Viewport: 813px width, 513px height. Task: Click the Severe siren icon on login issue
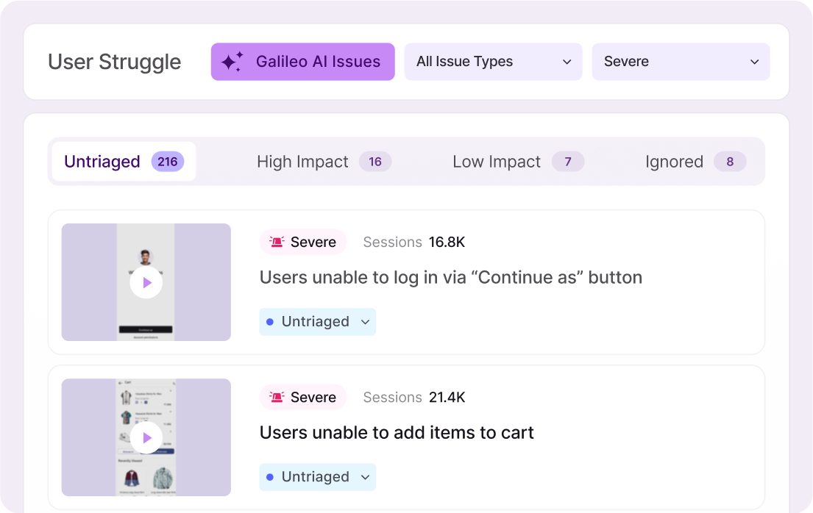pos(277,242)
